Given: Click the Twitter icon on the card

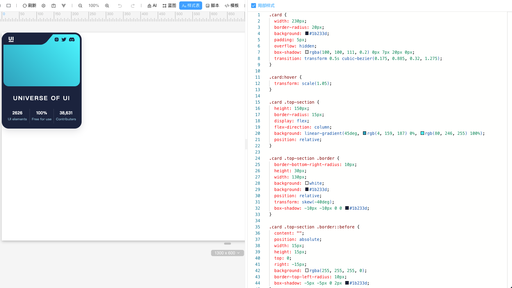Looking at the screenshot, I should click(x=64, y=40).
